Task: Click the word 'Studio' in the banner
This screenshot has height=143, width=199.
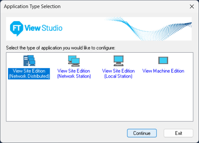Action: [x=52, y=28]
